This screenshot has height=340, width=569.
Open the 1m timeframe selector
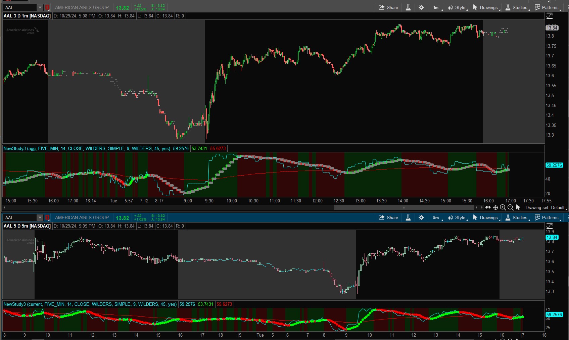(437, 7)
